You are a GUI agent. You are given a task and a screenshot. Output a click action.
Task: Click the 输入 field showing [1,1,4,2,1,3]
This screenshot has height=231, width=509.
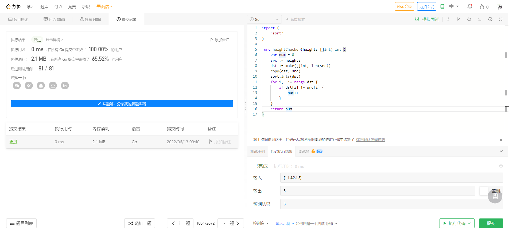coord(391,178)
